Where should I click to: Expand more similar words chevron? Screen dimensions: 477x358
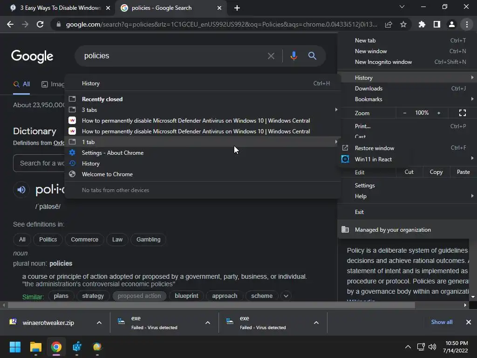286,296
